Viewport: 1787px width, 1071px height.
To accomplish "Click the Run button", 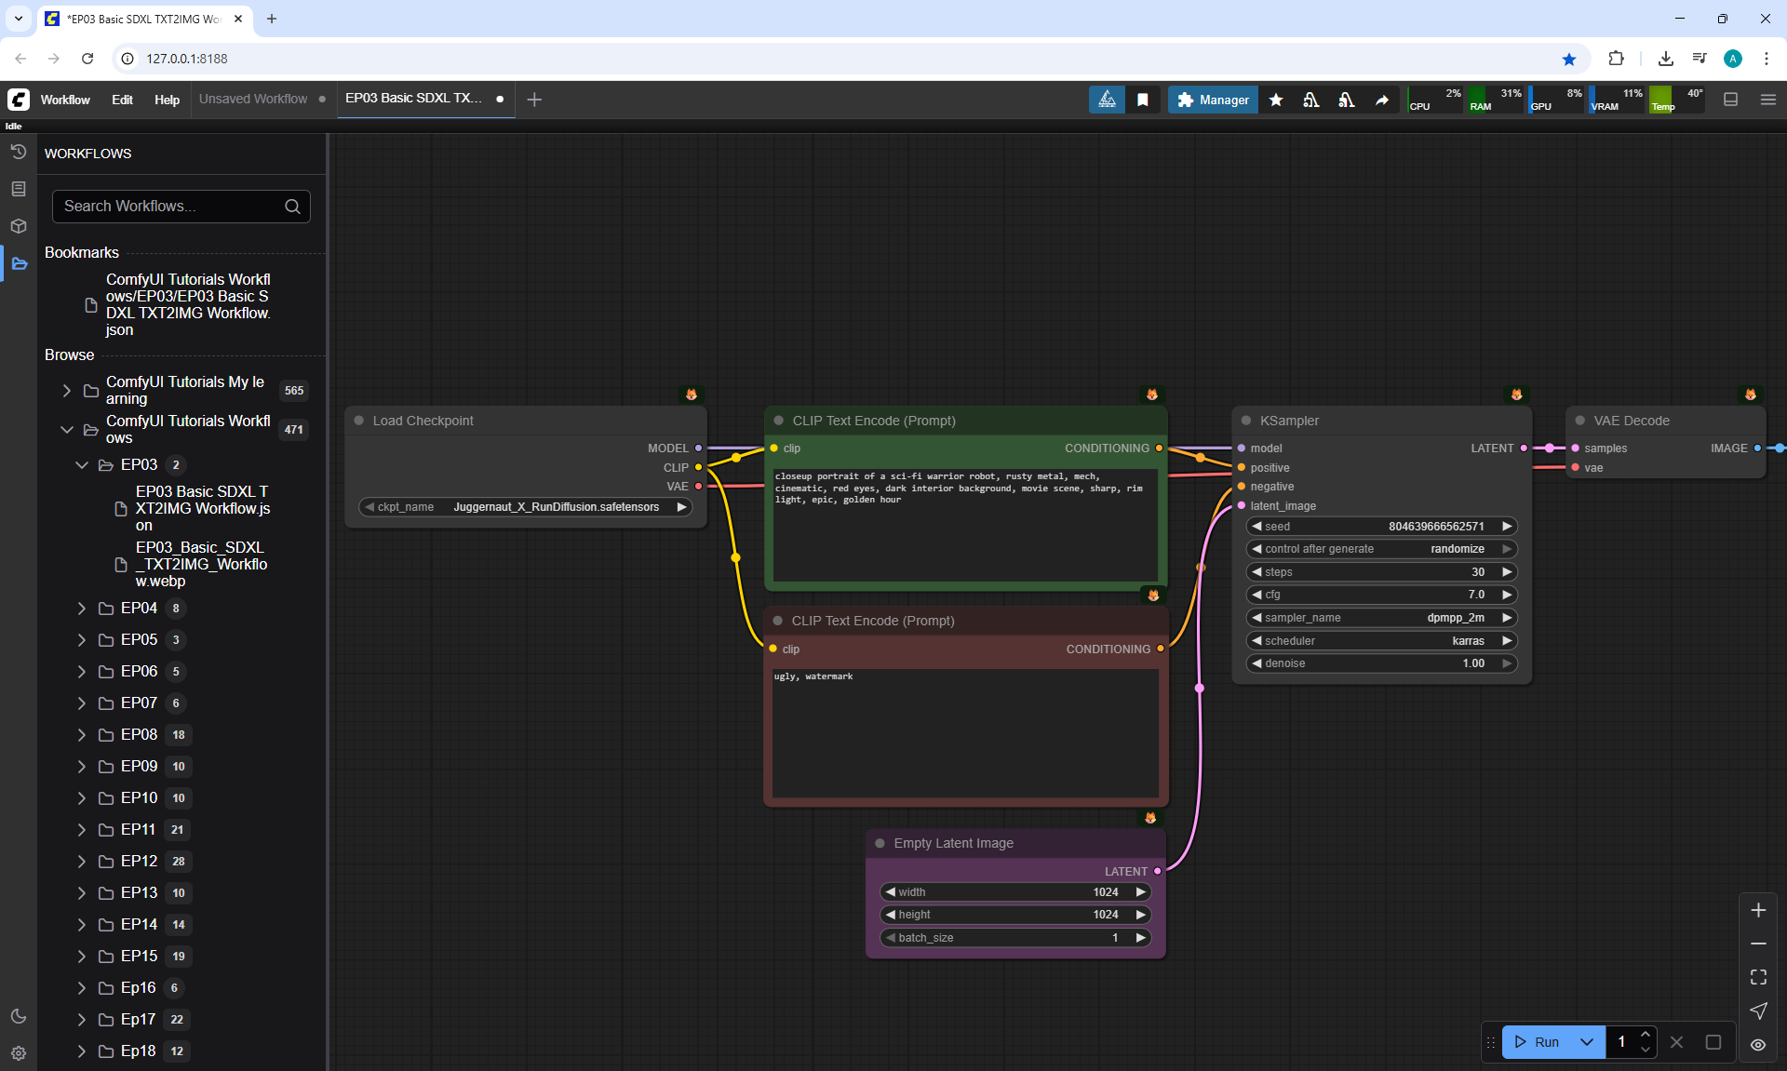I will click(x=1538, y=1042).
